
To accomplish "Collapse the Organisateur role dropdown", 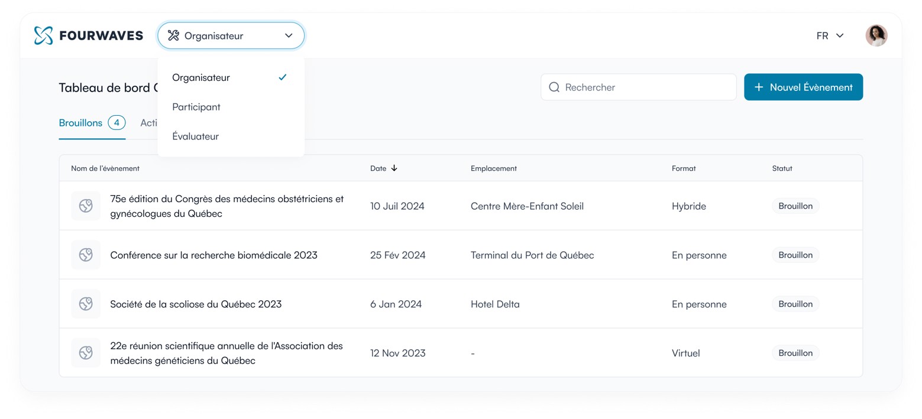I will (x=289, y=35).
